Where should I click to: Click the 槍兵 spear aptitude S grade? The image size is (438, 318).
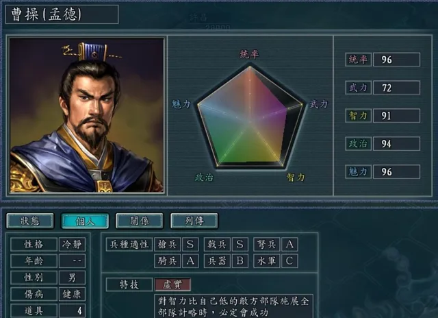pyautogui.click(x=190, y=245)
